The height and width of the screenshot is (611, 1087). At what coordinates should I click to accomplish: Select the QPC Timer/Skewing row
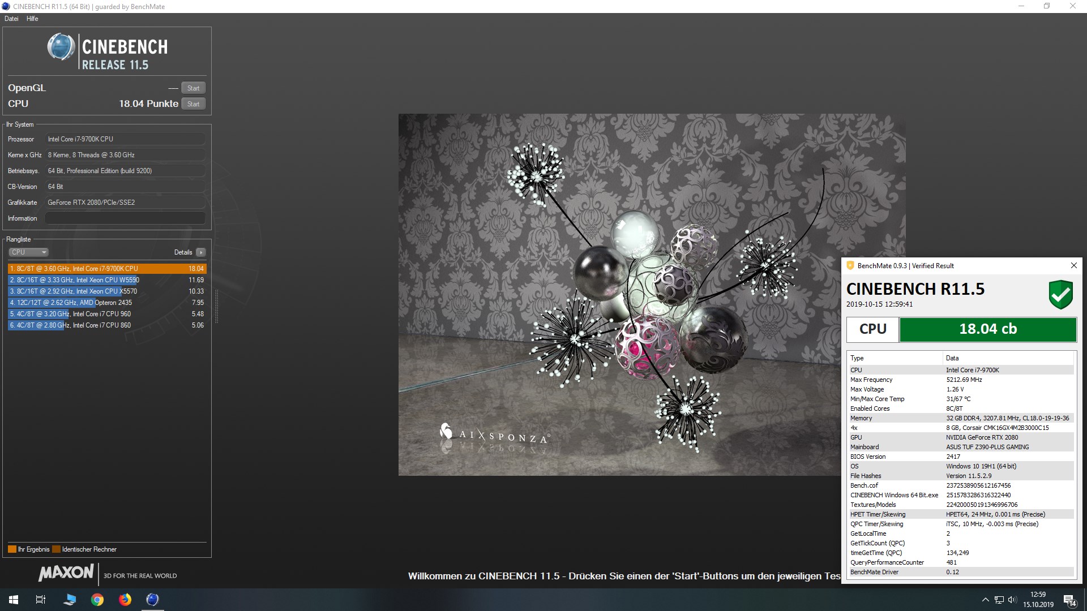[961, 524]
